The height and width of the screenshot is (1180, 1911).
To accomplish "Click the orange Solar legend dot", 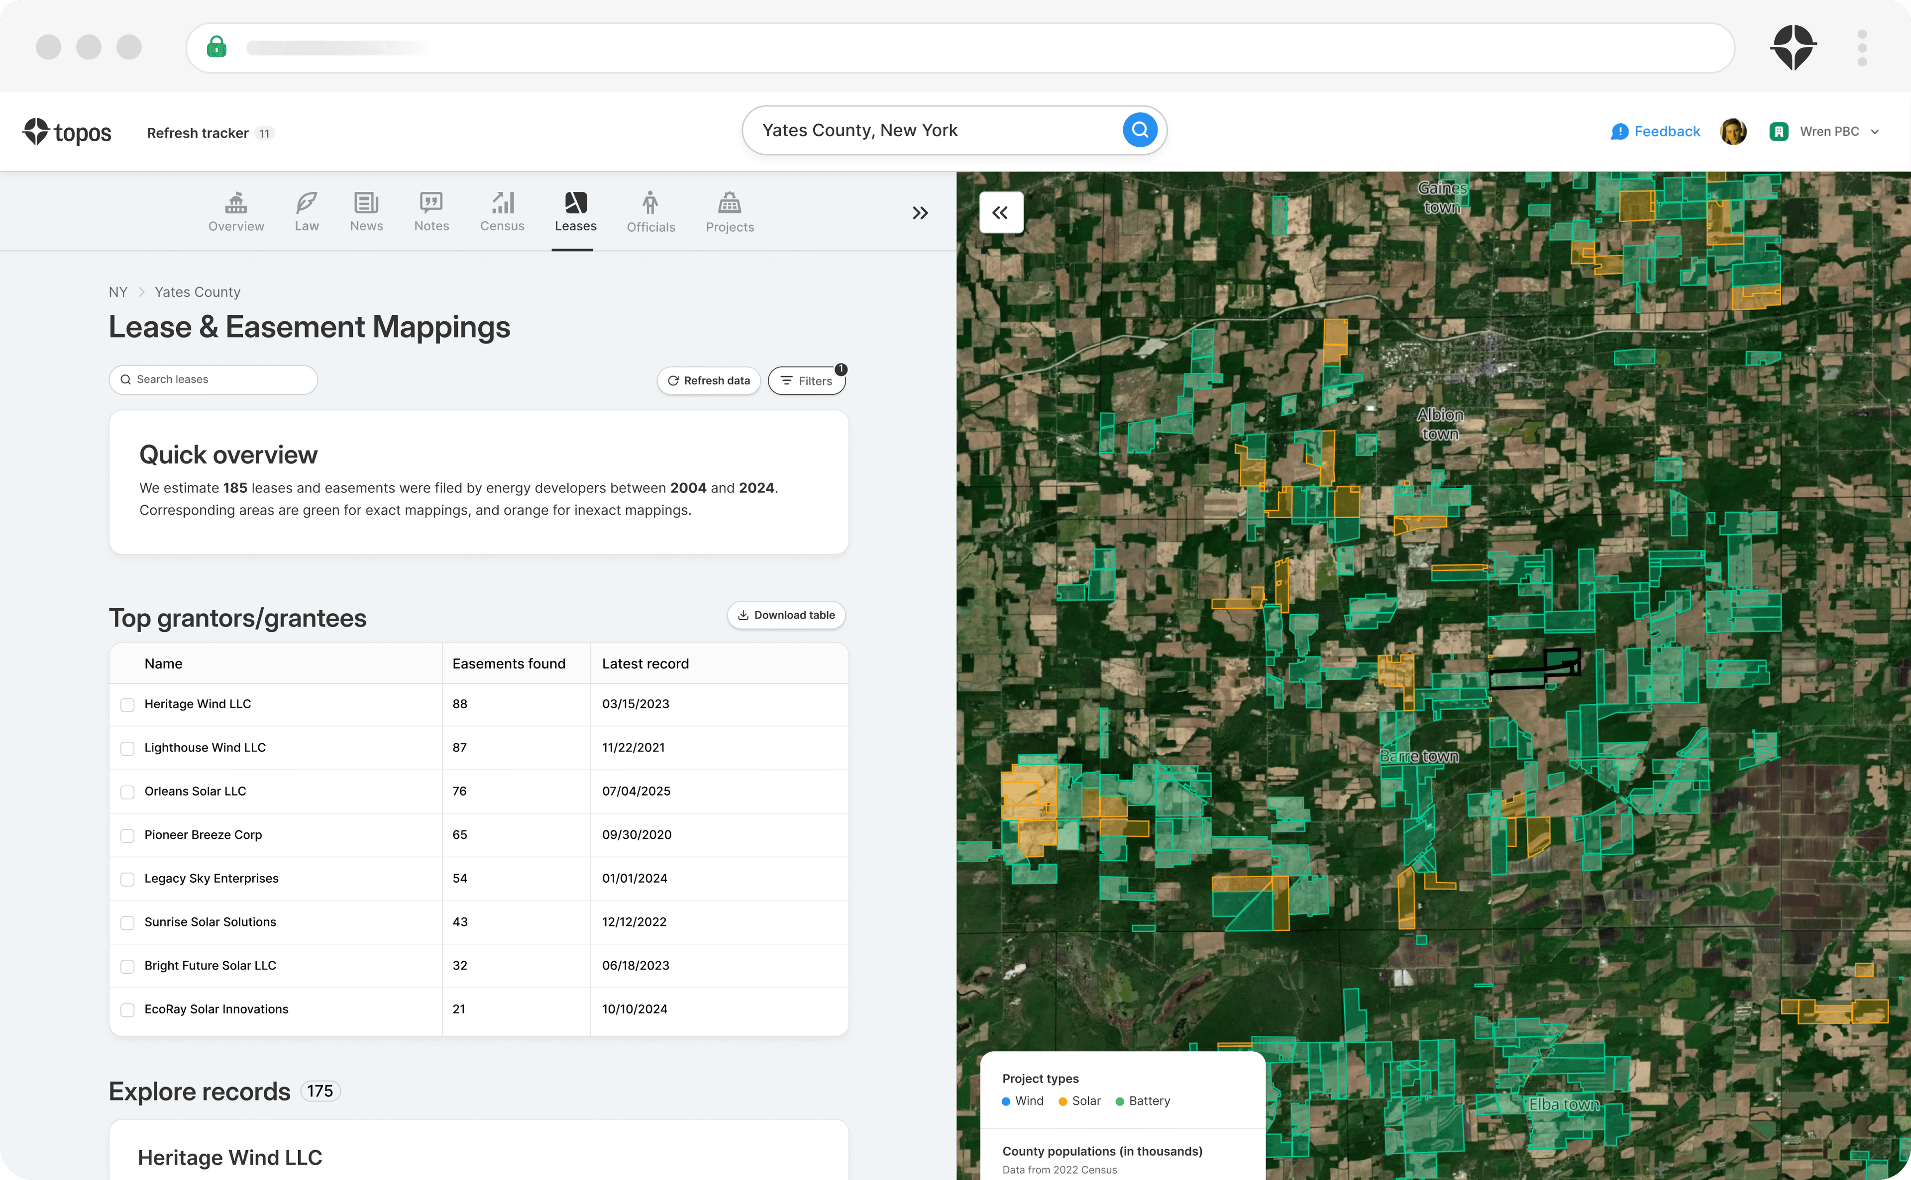I will (1062, 1101).
